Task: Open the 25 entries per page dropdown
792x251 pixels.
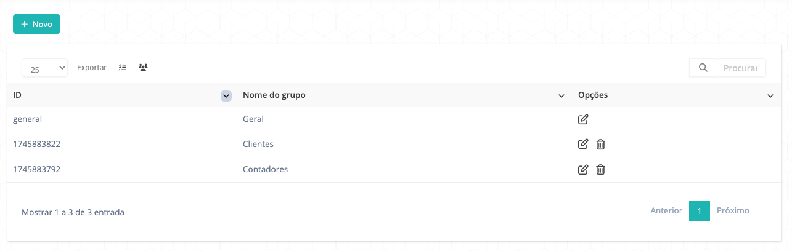Action: [44, 69]
